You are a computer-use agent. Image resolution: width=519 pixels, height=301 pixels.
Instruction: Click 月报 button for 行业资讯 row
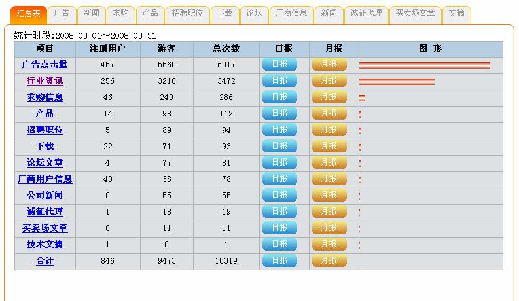coord(329,81)
